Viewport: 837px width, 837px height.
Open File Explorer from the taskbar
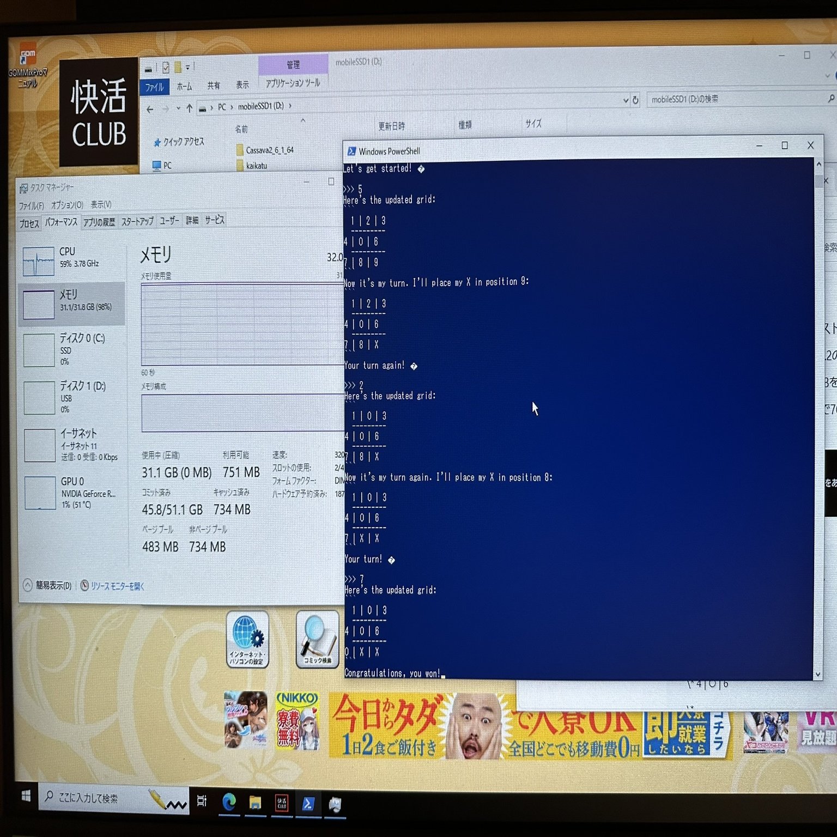click(255, 802)
